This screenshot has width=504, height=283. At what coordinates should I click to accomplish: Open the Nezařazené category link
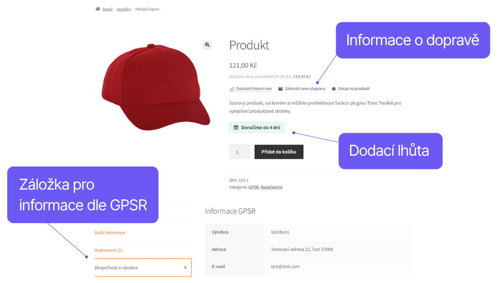272,187
